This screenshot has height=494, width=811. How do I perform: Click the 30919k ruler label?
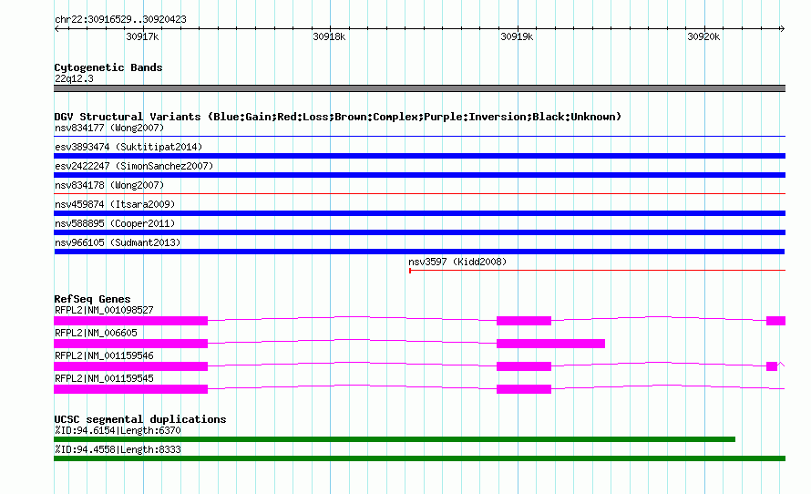coord(517,36)
